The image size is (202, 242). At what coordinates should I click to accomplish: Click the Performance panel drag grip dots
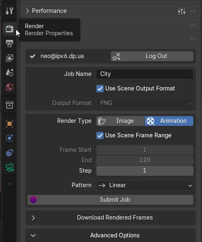point(192,11)
